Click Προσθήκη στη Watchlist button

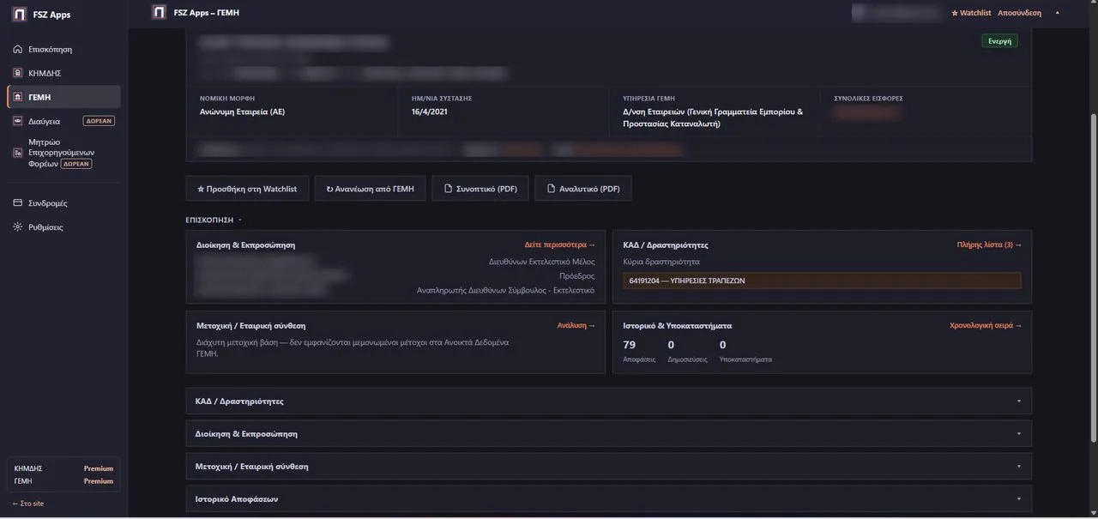(247, 189)
